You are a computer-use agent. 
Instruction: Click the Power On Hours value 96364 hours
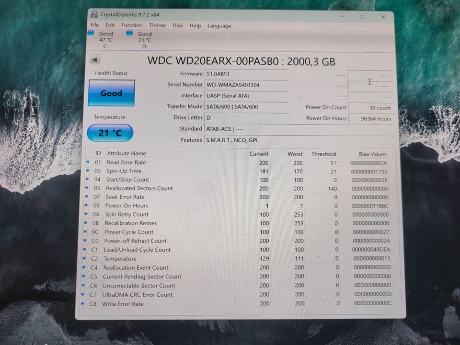(371, 119)
